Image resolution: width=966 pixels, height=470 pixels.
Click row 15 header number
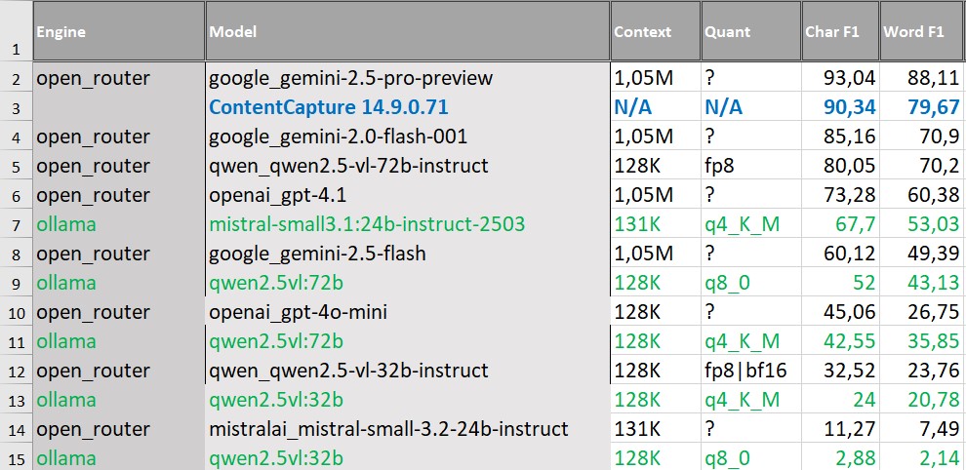coord(16,458)
